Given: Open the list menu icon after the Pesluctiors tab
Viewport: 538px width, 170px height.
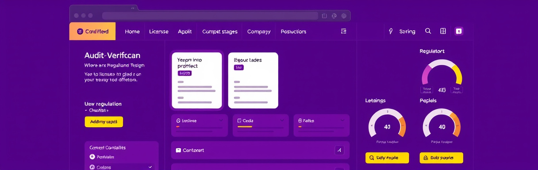Looking at the screenshot, I should (x=344, y=31).
